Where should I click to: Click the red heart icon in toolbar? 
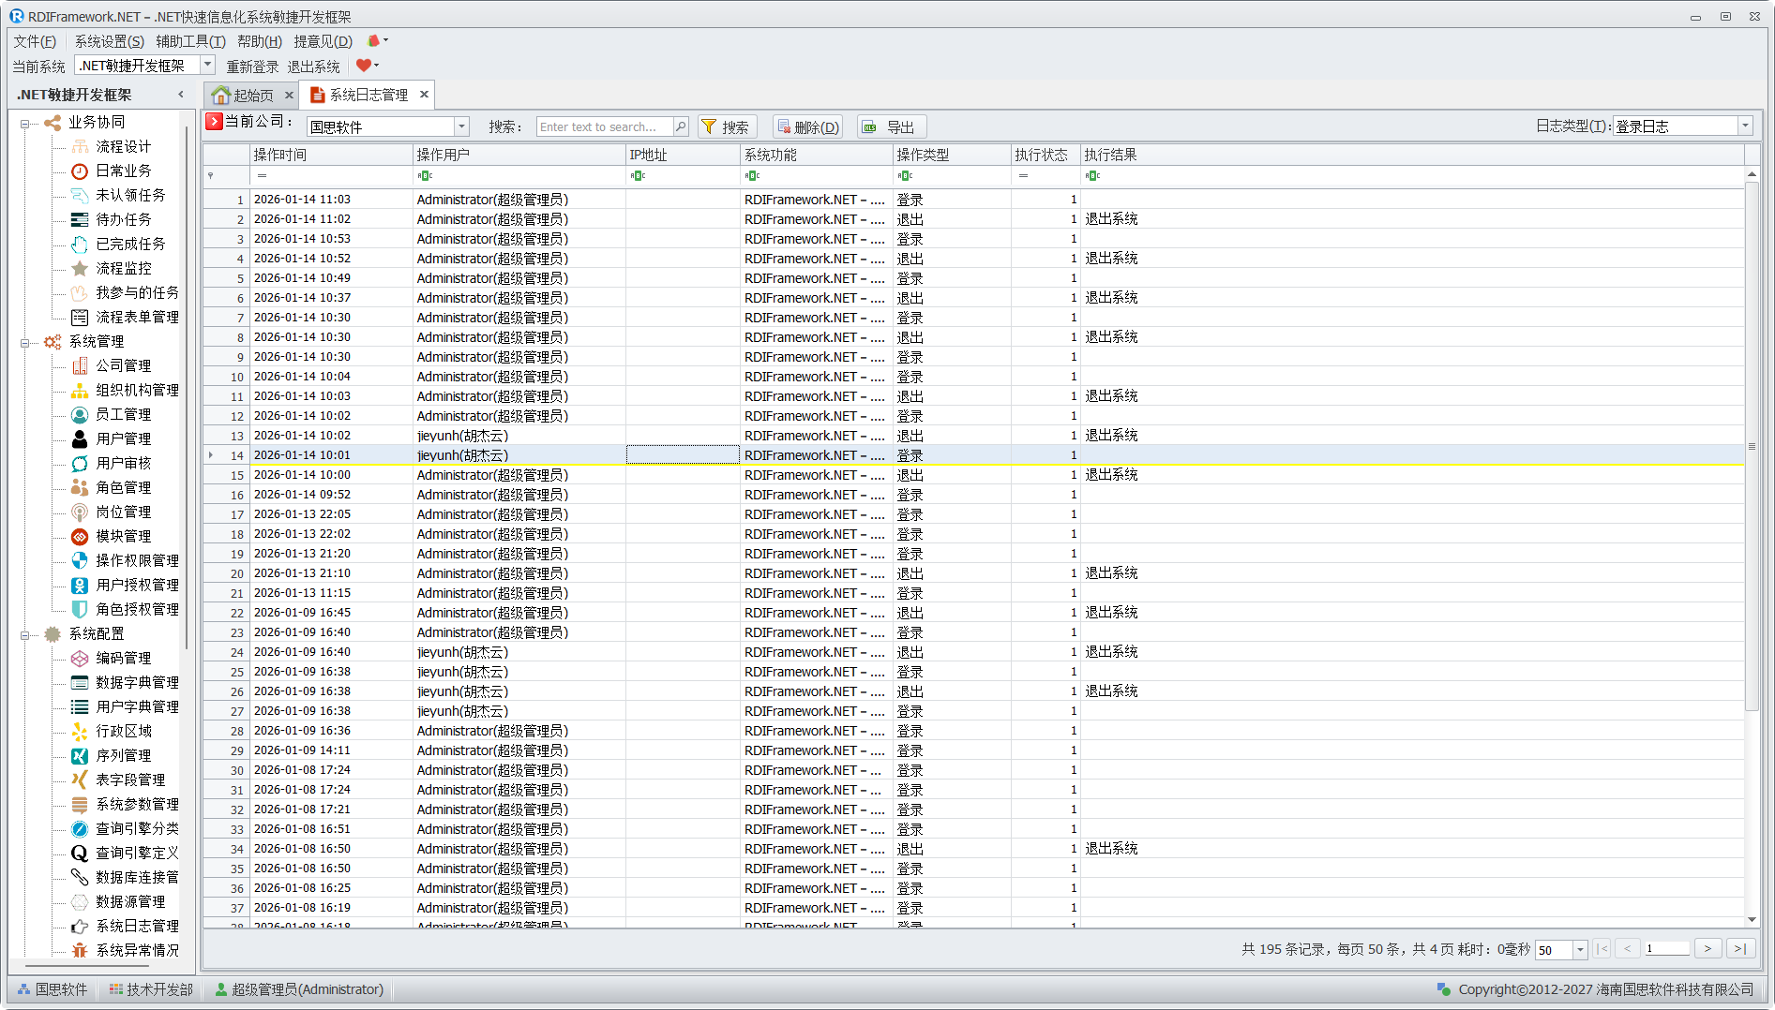(363, 66)
